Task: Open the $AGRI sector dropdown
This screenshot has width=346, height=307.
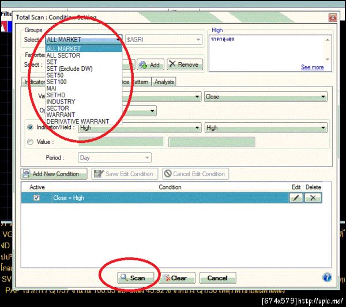Action: click(x=164, y=40)
